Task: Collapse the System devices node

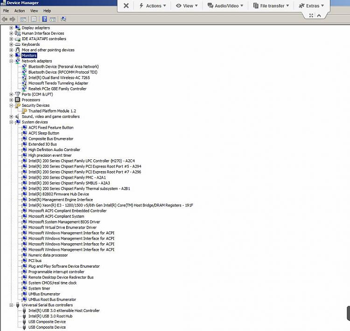Action: point(11,122)
